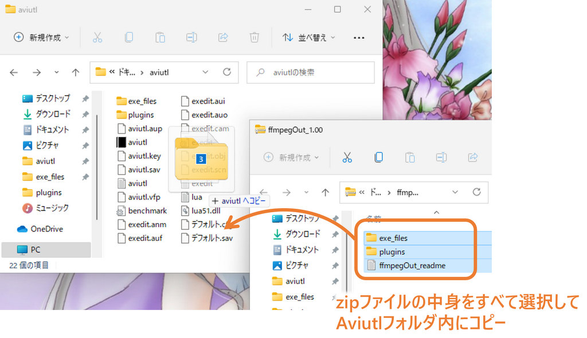The image size is (587, 338).
Task: Open aviutl in ffmpegOut window sidebar
Action: pos(289,281)
